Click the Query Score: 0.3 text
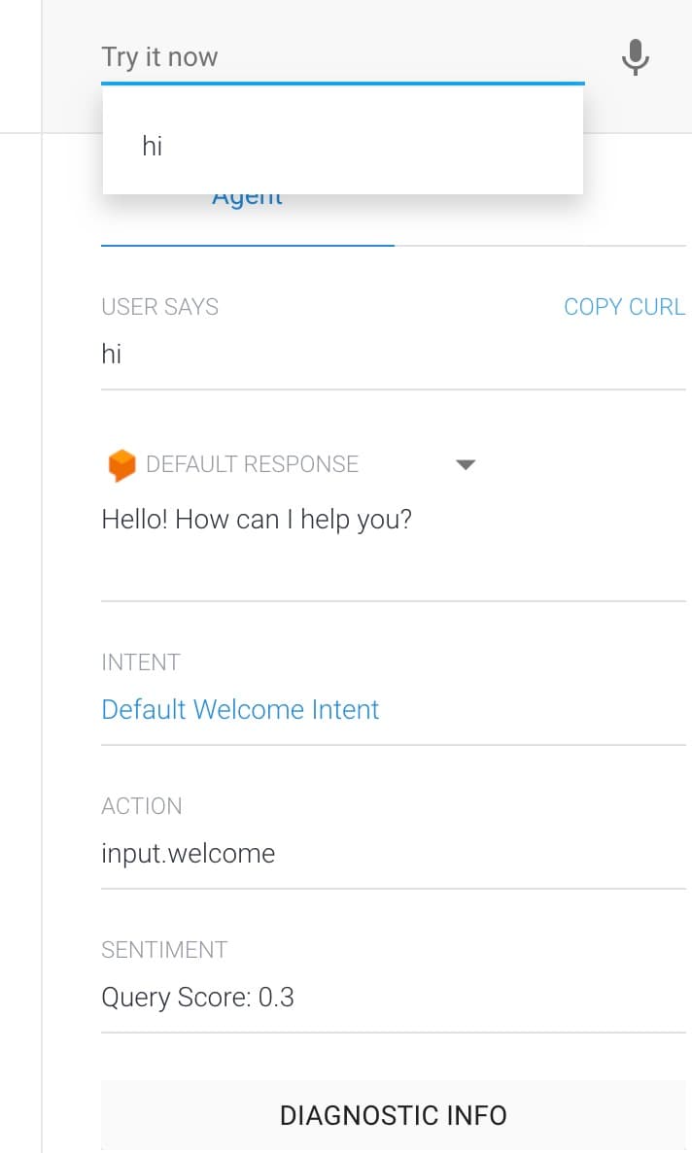 point(198,998)
